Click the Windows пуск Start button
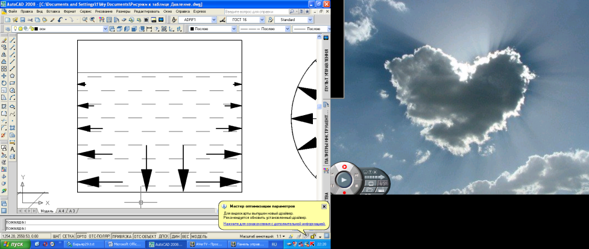Screen dimensions: 589x249 pyautogui.click(x=14, y=245)
